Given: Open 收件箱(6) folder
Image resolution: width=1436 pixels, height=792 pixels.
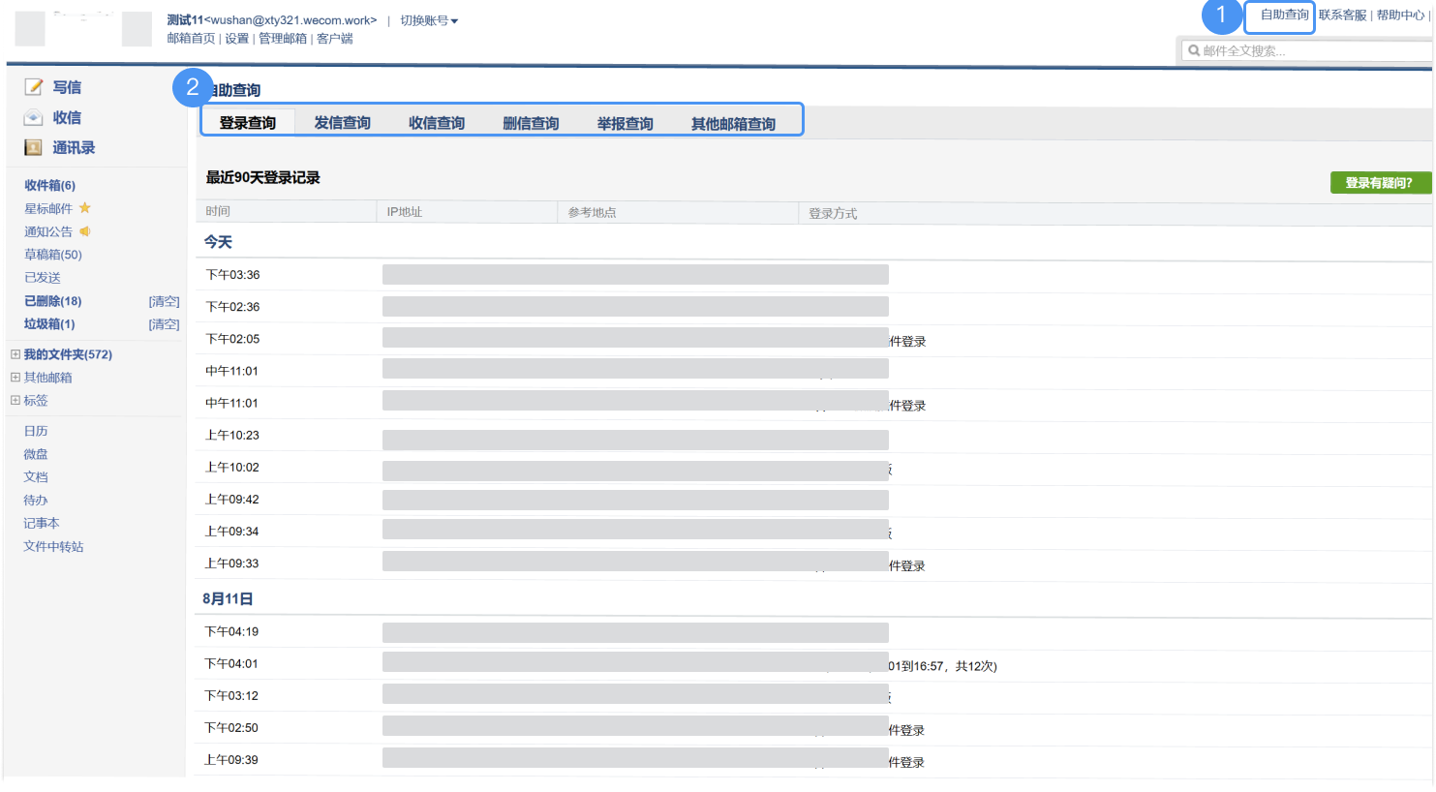Looking at the screenshot, I should (49, 185).
